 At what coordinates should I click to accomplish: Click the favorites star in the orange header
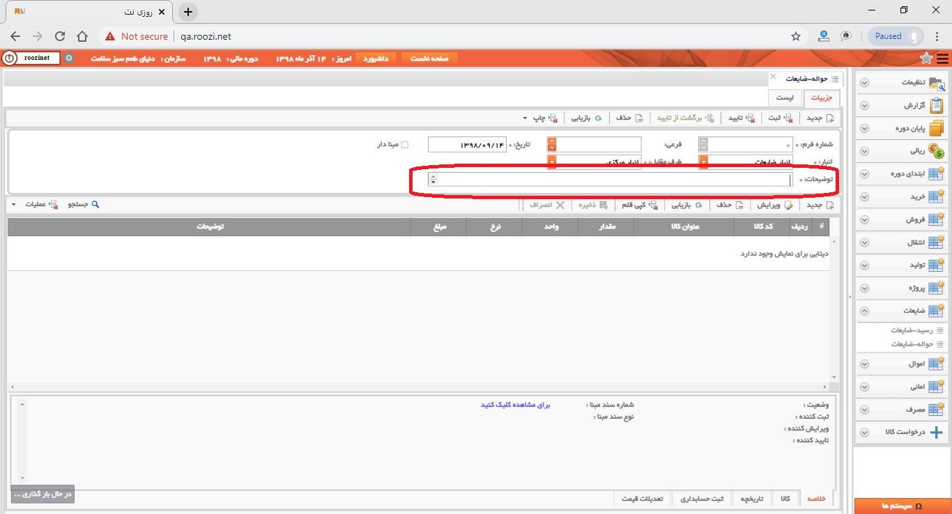coord(926,59)
